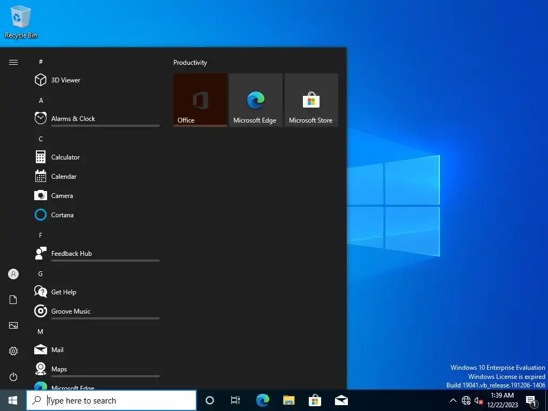This screenshot has width=548, height=411.
Task: Show hidden tray icons chevron
Action: 453,400
